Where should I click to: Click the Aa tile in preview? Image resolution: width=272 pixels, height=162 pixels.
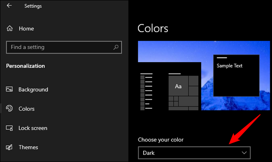(x=178, y=86)
